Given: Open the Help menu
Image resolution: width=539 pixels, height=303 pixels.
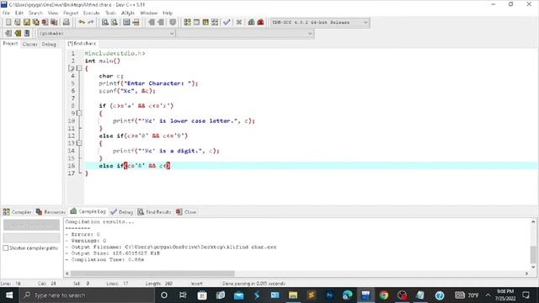Looking at the screenshot, I should click(x=168, y=13).
